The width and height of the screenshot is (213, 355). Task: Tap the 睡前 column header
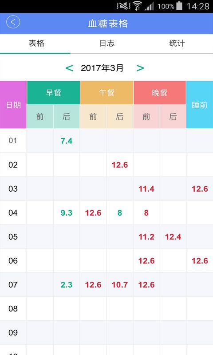click(x=200, y=105)
